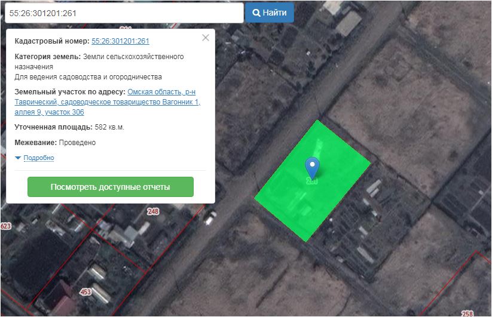The height and width of the screenshot is (317, 492).
Task: Click parcel label 453 on the map
Action: point(85,292)
